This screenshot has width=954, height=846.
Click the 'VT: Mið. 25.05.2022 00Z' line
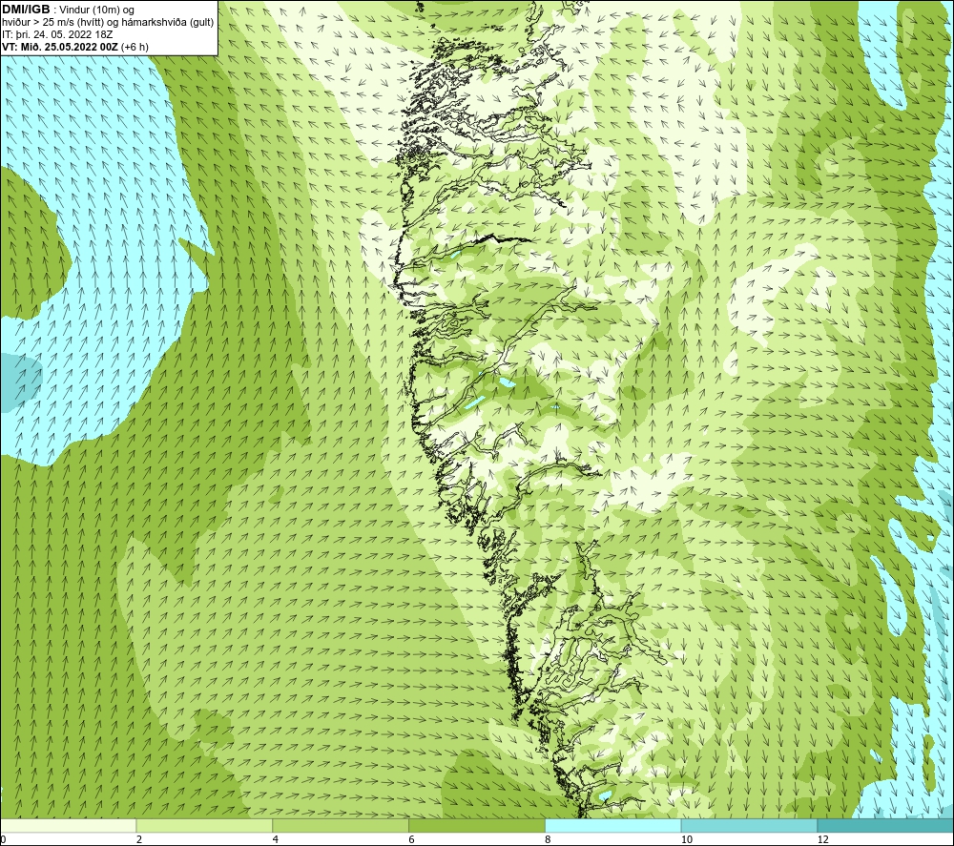pyautogui.click(x=74, y=47)
